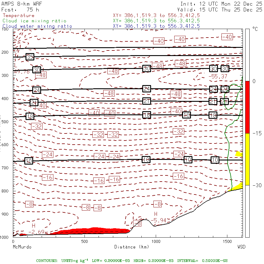Select the green Cloud ice mixing ratio legend label
Screen dimensions: 264x264
34,21
